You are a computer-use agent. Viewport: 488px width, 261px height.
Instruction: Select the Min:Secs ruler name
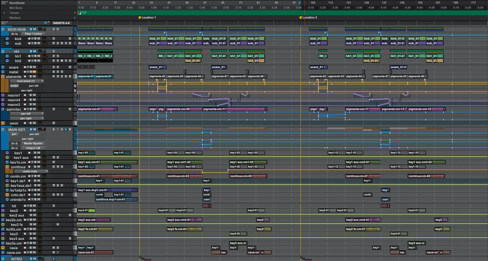(x=16, y=8)
